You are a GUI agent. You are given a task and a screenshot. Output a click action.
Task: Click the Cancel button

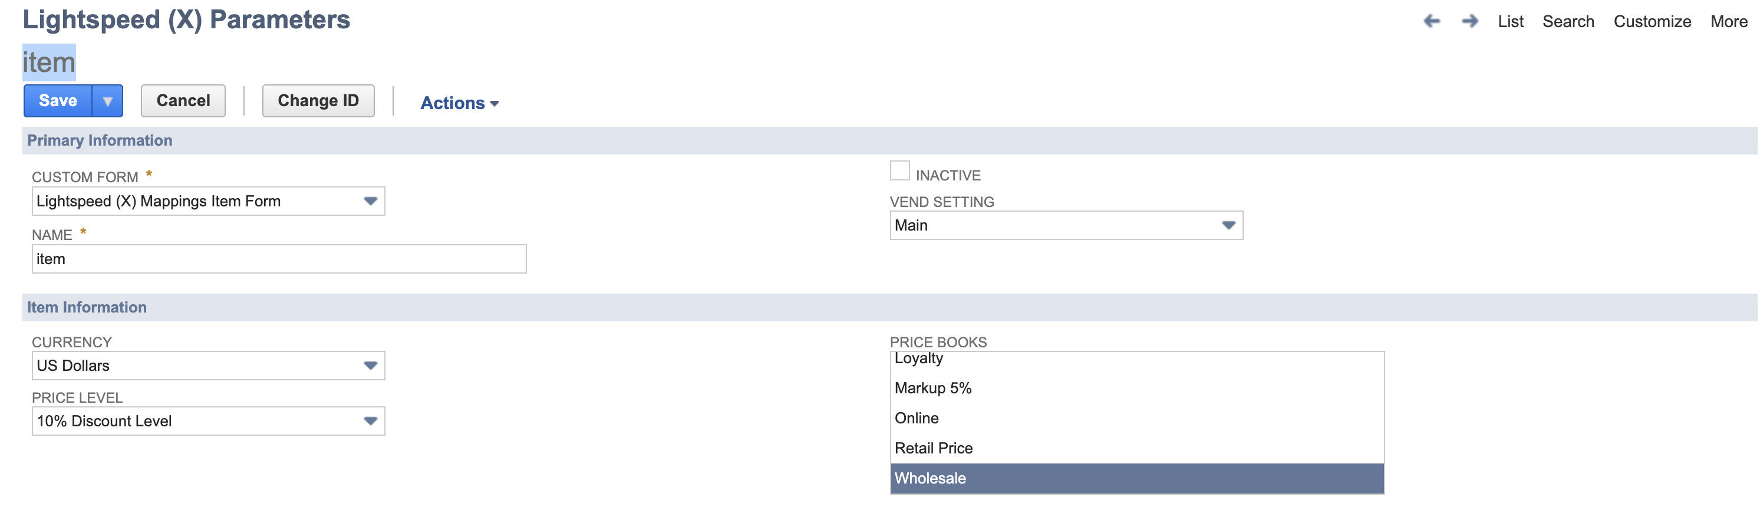tap(182, 100)
